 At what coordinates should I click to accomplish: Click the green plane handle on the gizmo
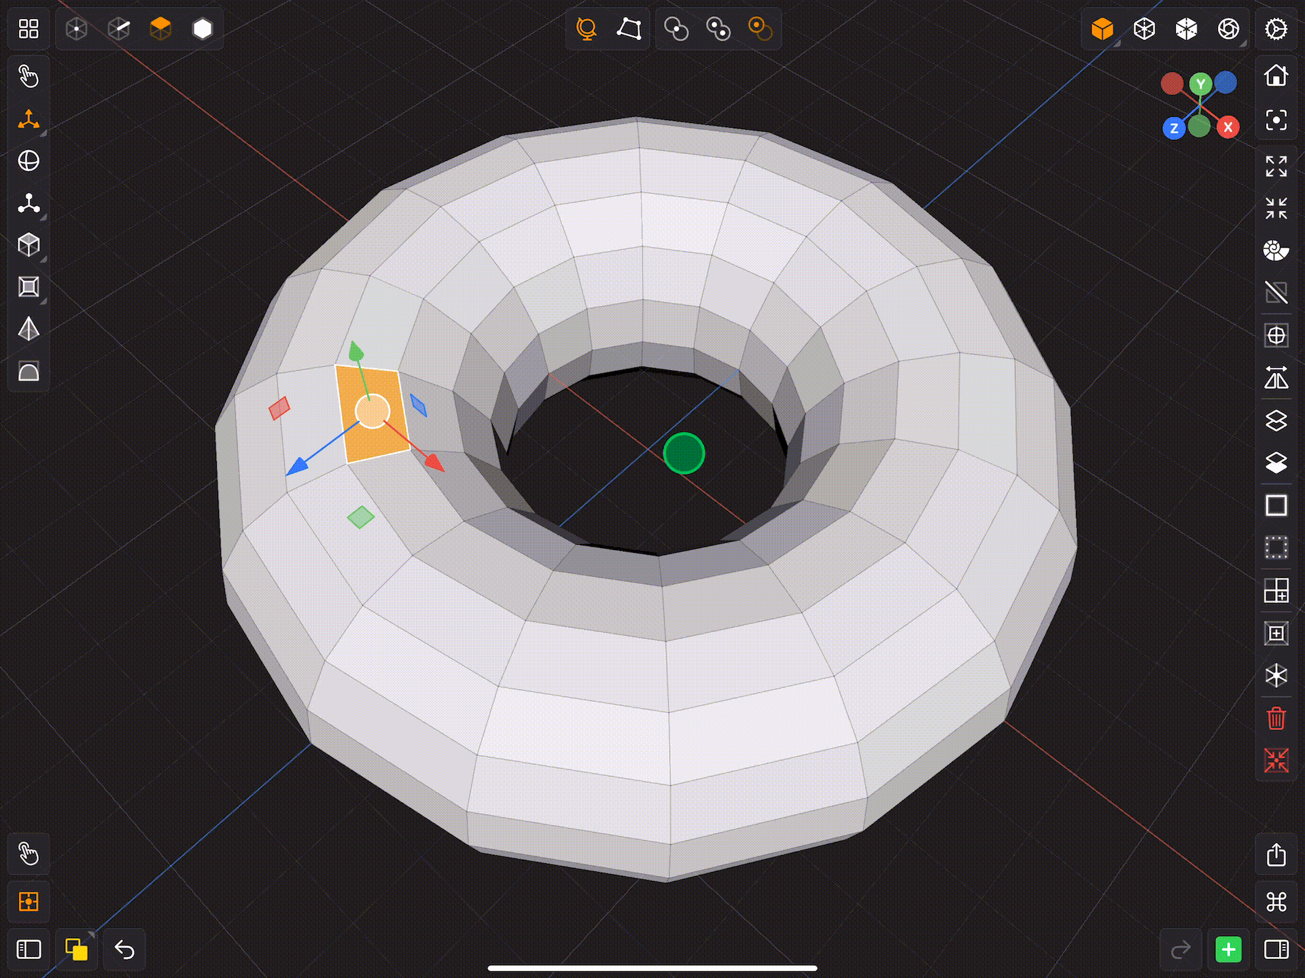360,517
